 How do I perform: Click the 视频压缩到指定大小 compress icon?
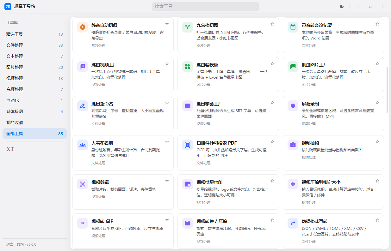293,184
